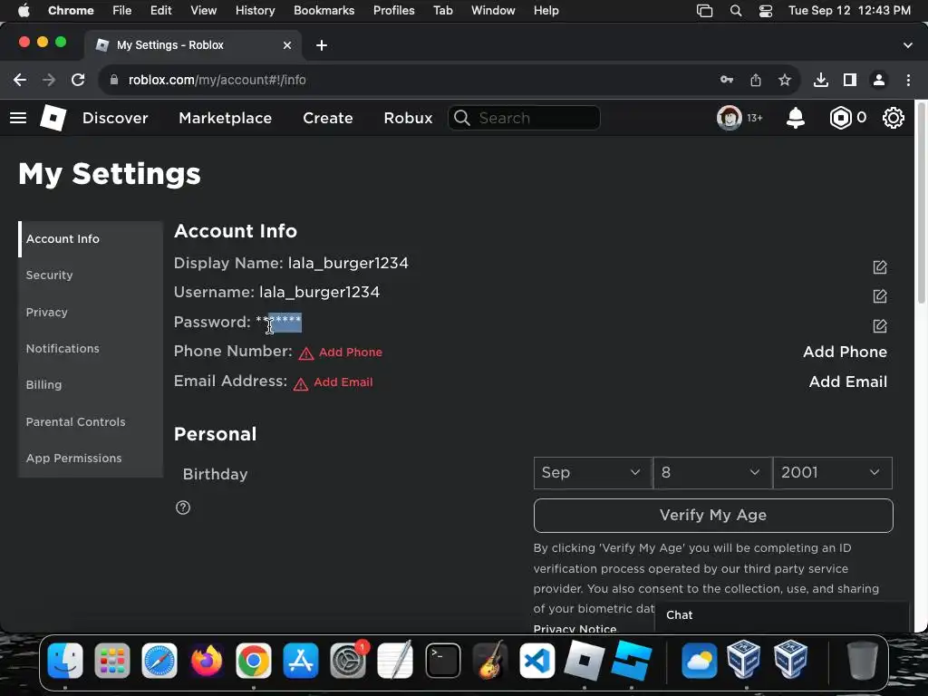
Task: Open the Privacy Notice link
Action: (575, 629)
